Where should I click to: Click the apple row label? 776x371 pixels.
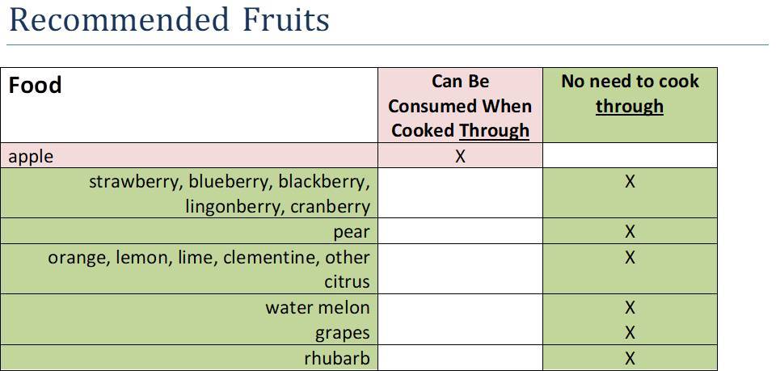(31, 157)
